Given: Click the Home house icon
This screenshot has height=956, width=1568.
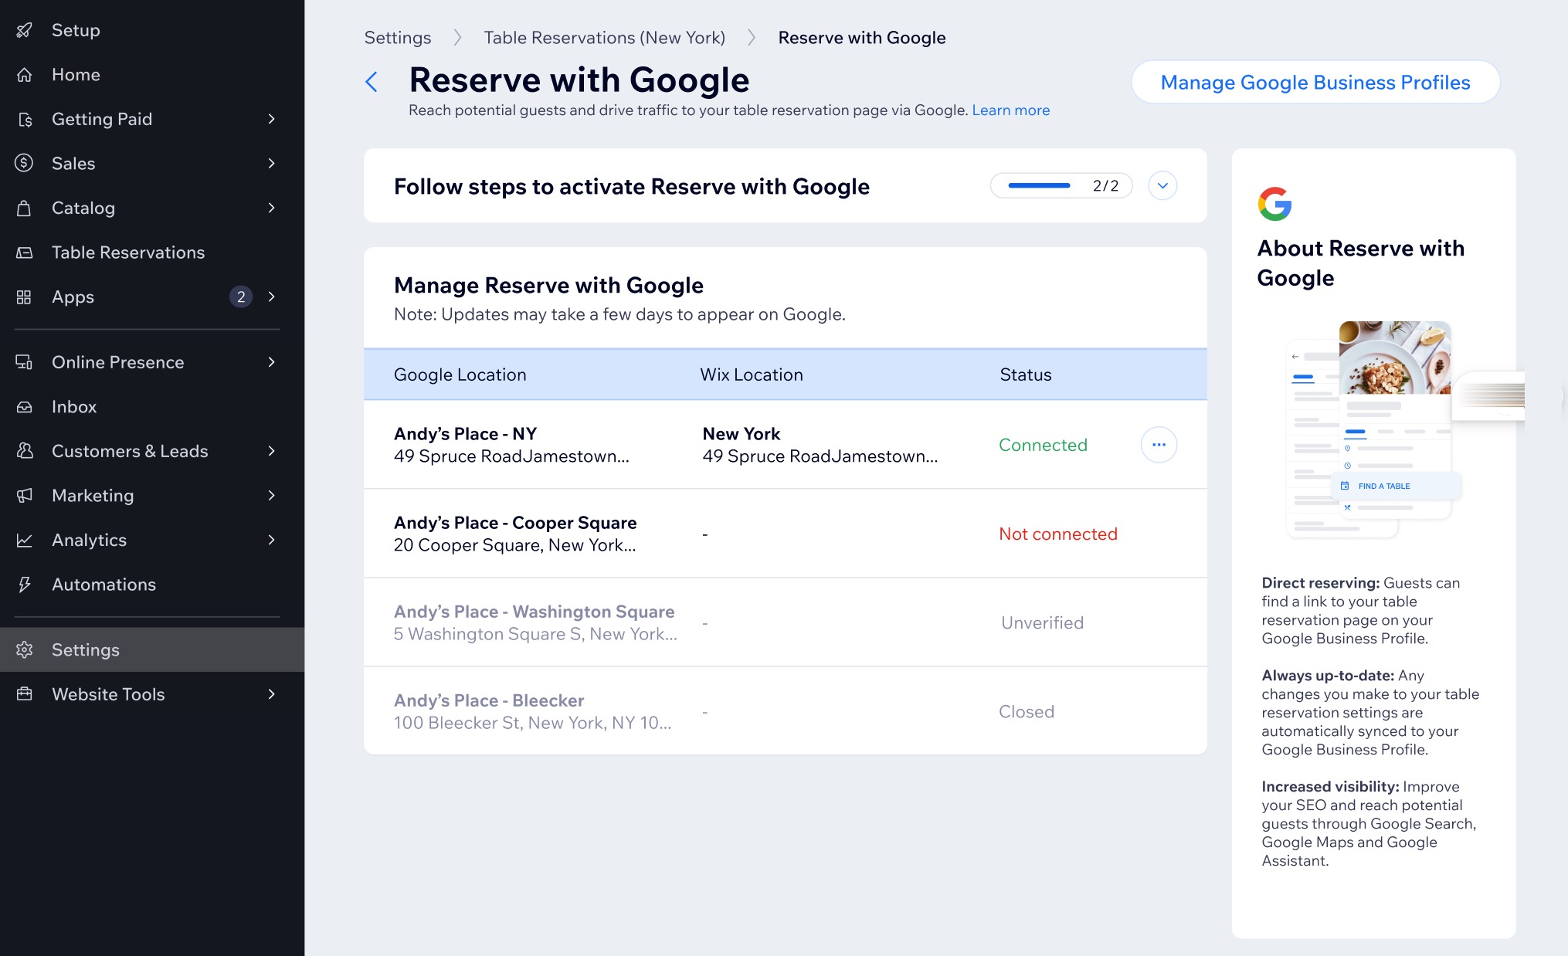Looking at the screenshot, I should (x=25, y=75).
